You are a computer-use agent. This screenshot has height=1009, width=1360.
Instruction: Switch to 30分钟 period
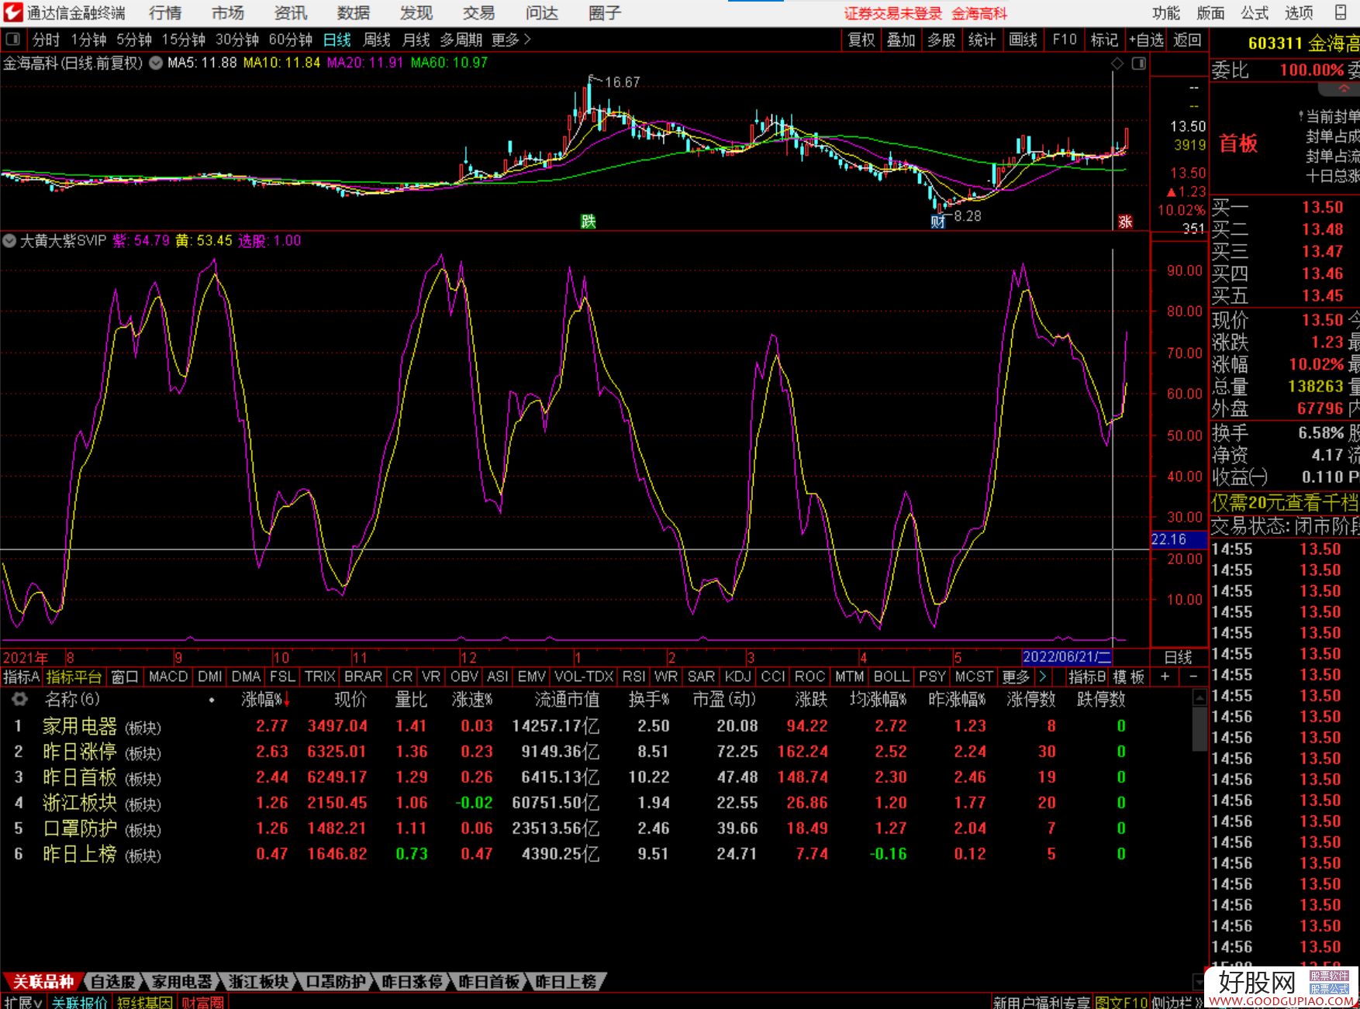236,40
